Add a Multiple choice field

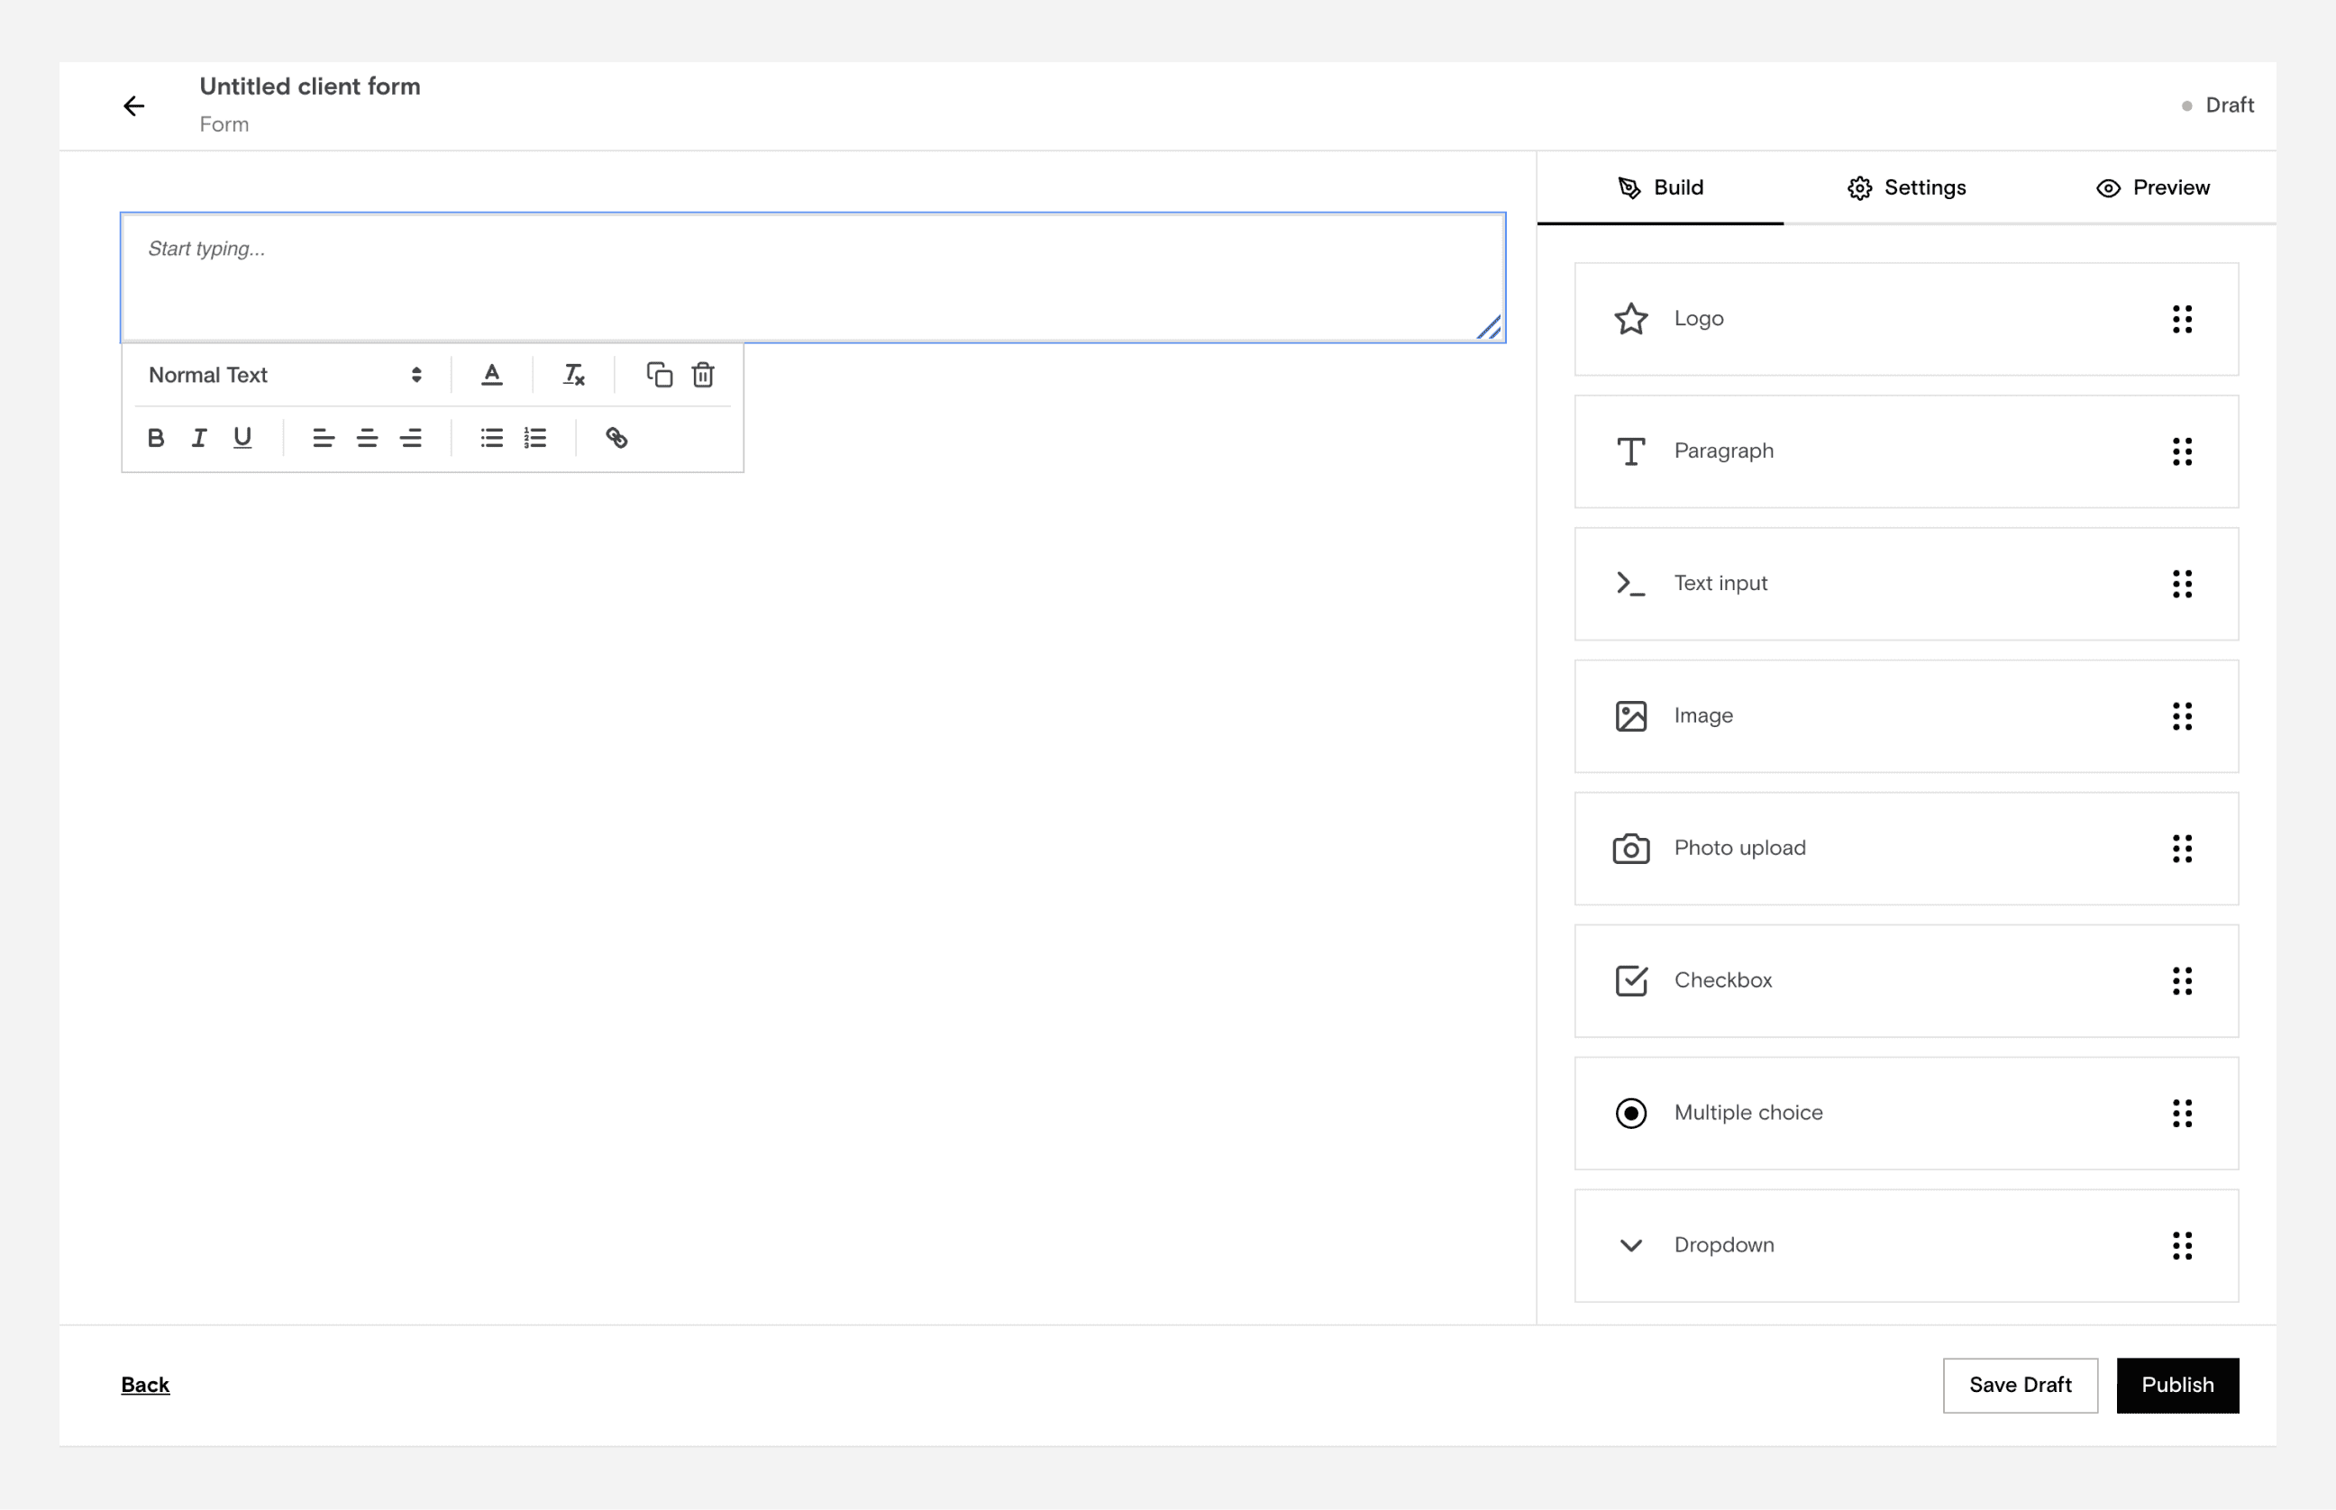(1905, 1113)
